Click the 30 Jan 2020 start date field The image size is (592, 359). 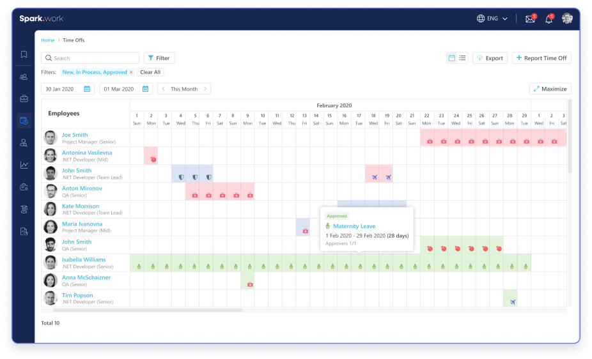[68, 89]
